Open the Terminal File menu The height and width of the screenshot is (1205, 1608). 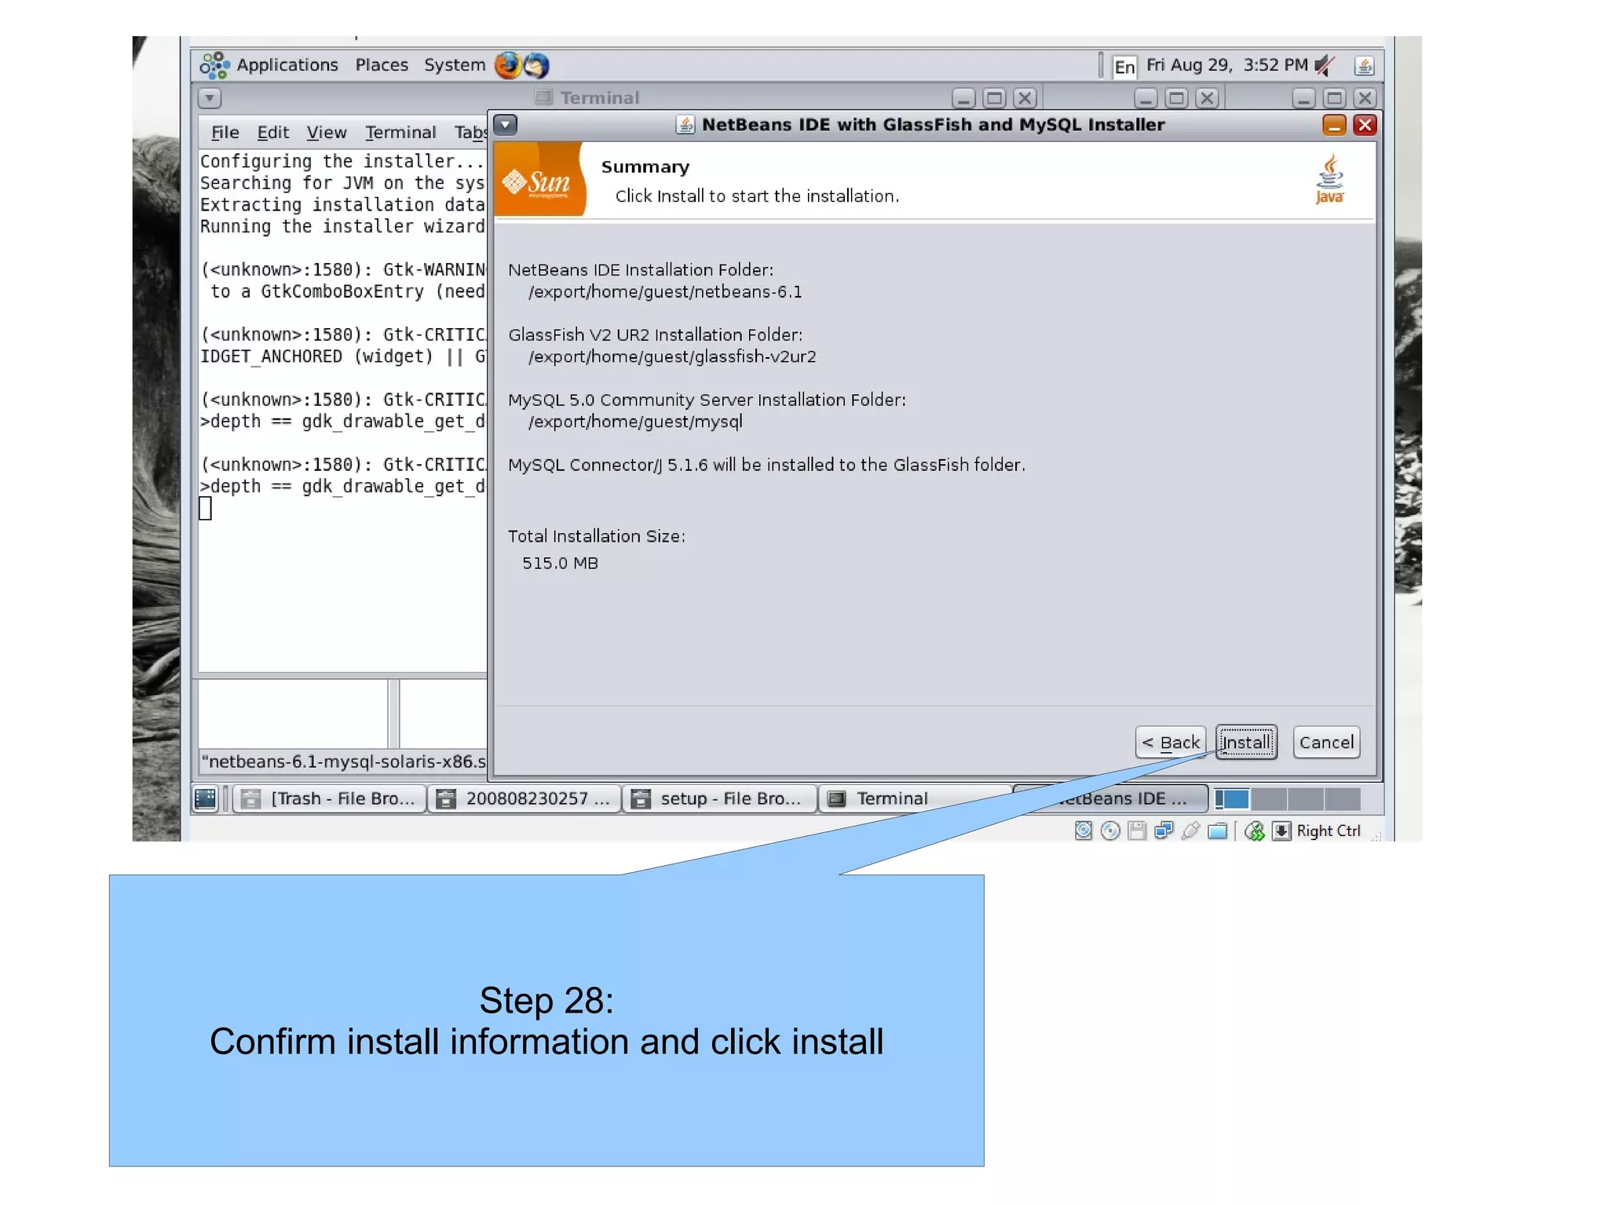click(225, 133)
